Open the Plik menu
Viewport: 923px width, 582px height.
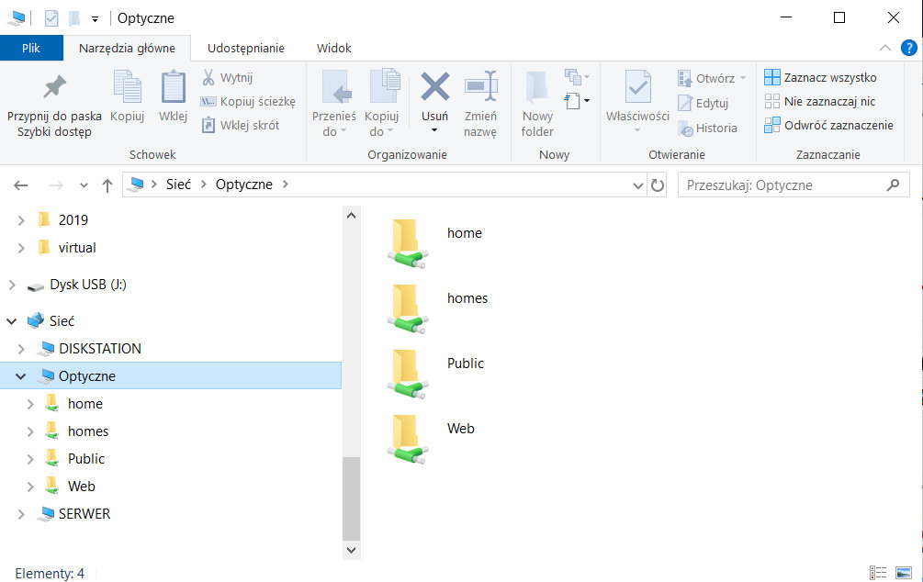tap(31, 49)
